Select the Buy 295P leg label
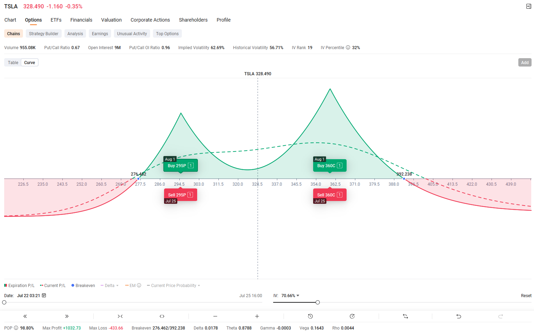This screenshot has width=534, height=333. (x=180, y=166)
